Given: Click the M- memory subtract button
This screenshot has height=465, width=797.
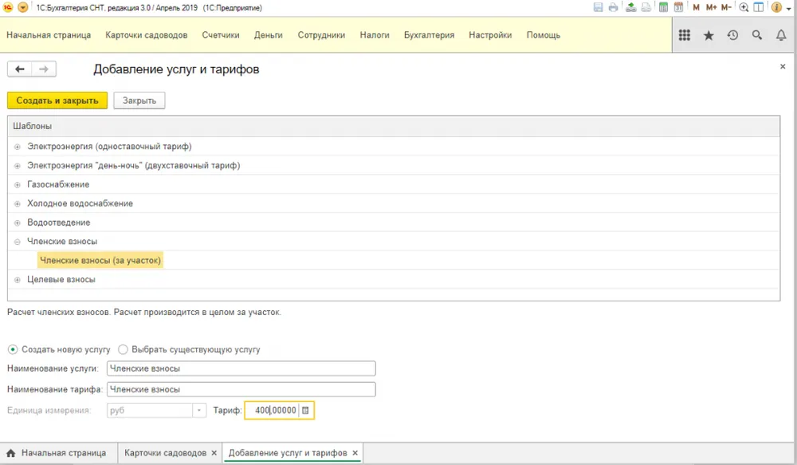Looking at the screenshot, I should pyautogui.click(x=726, y=7).
